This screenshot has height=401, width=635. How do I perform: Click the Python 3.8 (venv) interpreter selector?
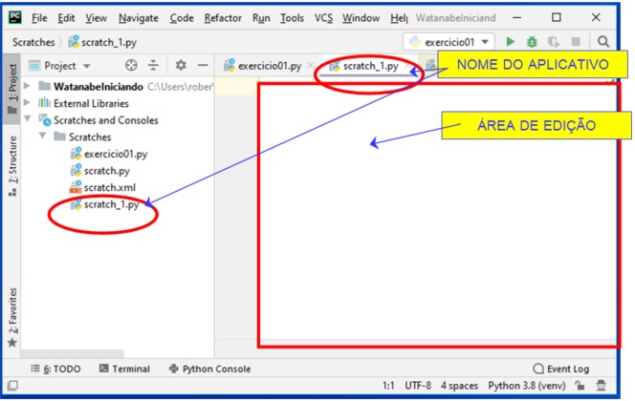(524, 386)
